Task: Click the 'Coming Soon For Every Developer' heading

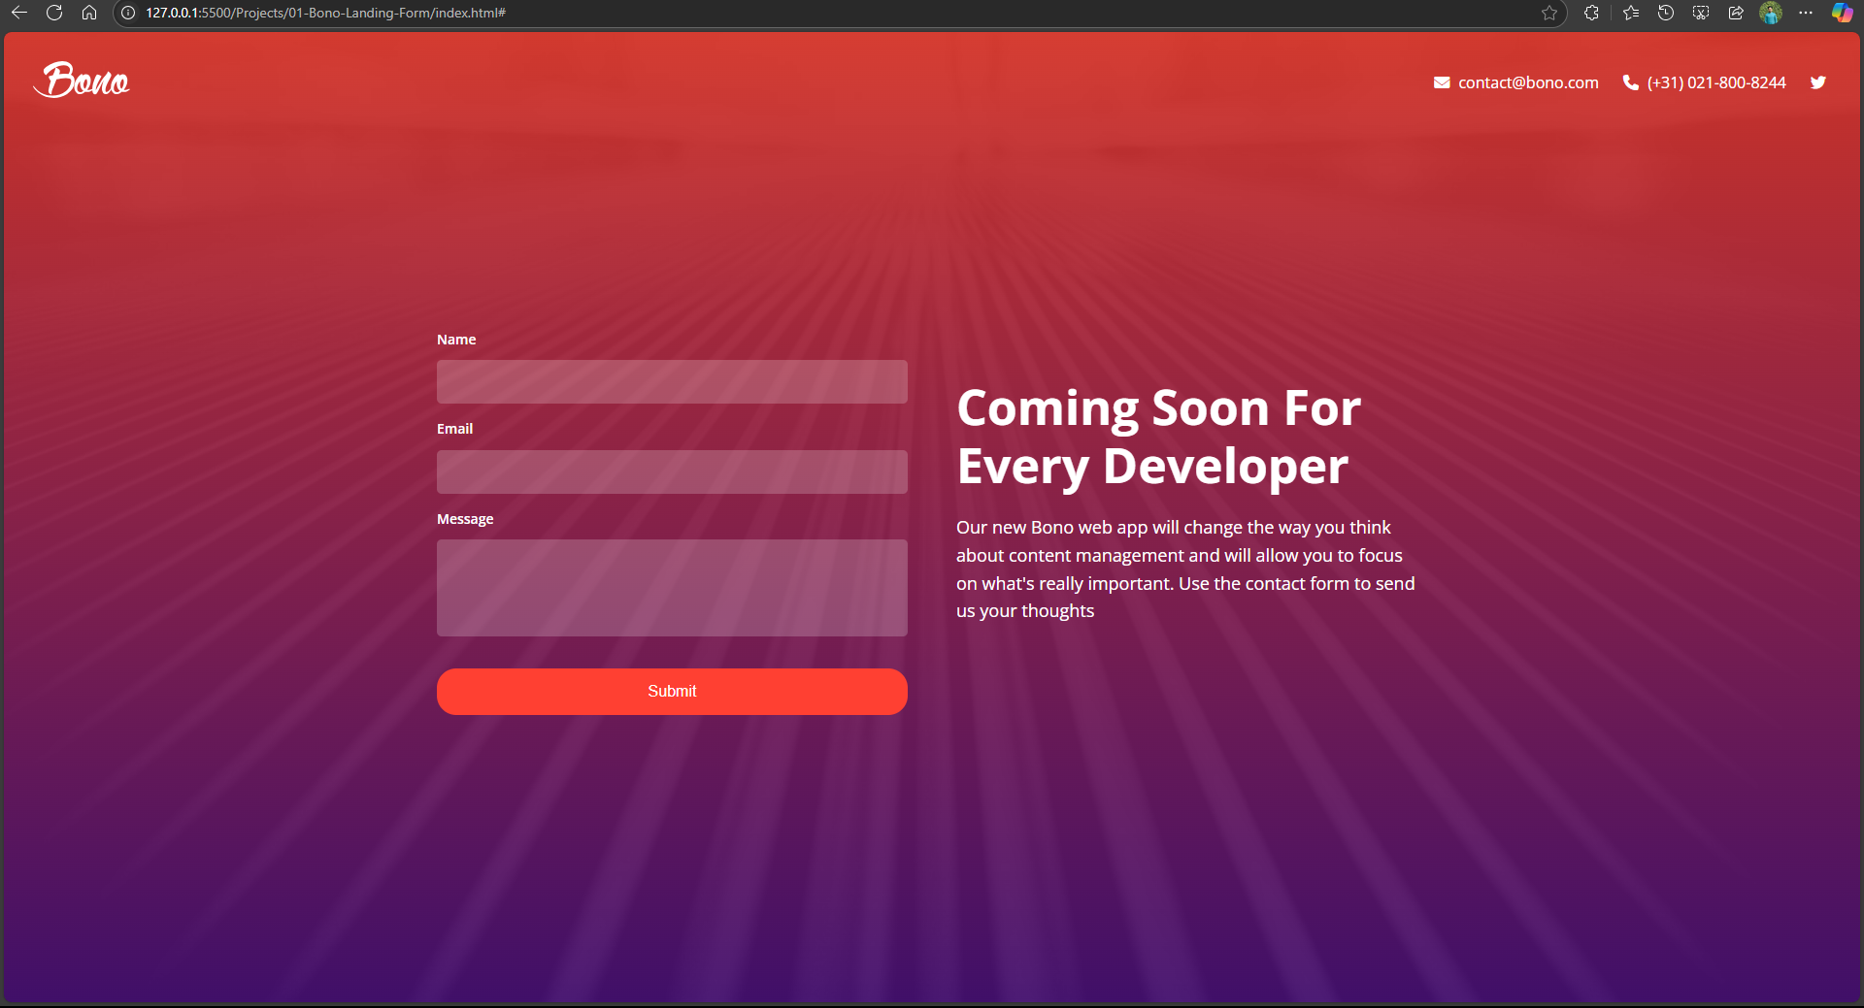Action: 1158,437
